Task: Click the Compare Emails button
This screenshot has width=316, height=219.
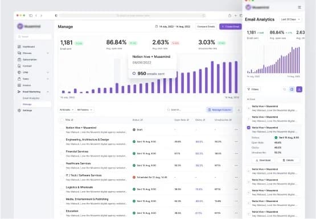Action: 206,27
